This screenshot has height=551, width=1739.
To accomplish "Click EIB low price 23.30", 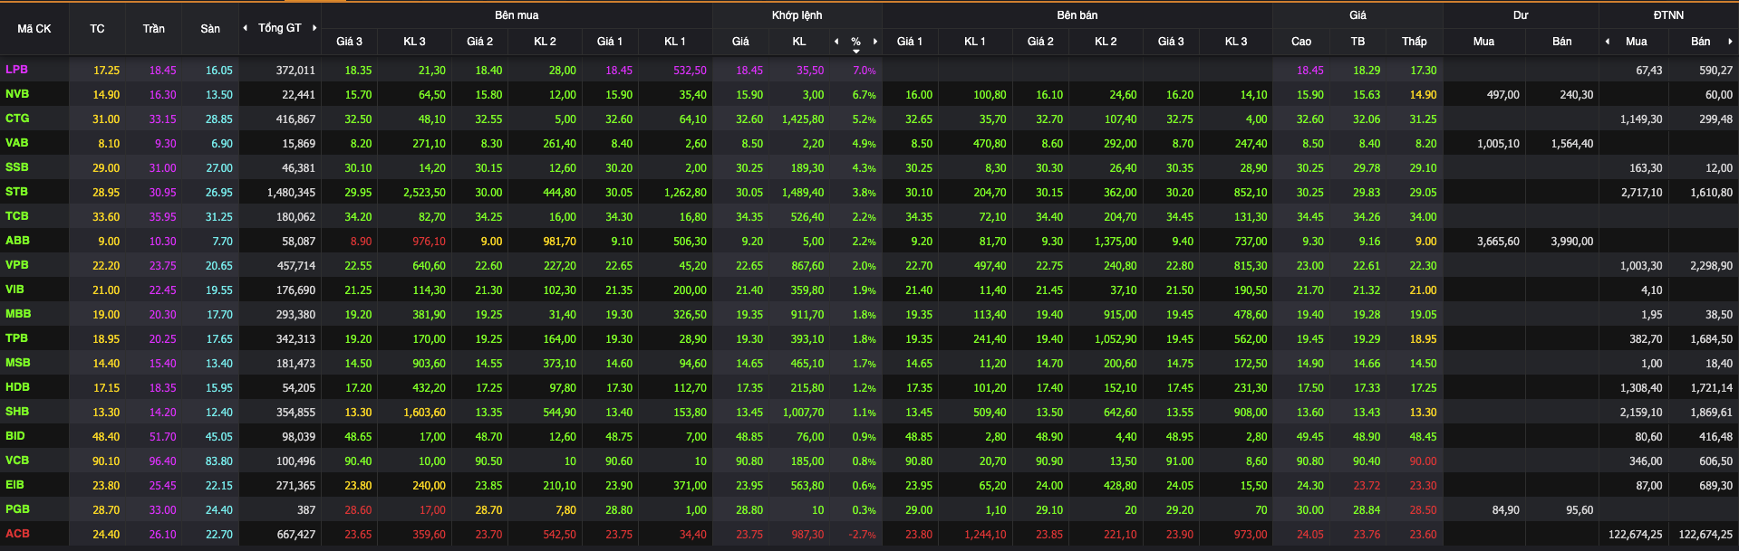I will 1423,486.
